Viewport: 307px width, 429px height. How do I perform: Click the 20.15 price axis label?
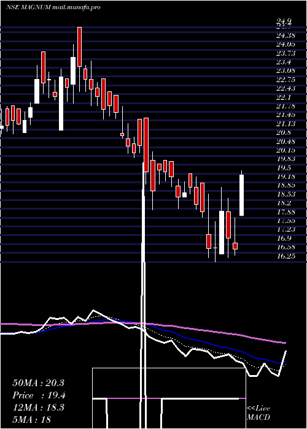286,150
